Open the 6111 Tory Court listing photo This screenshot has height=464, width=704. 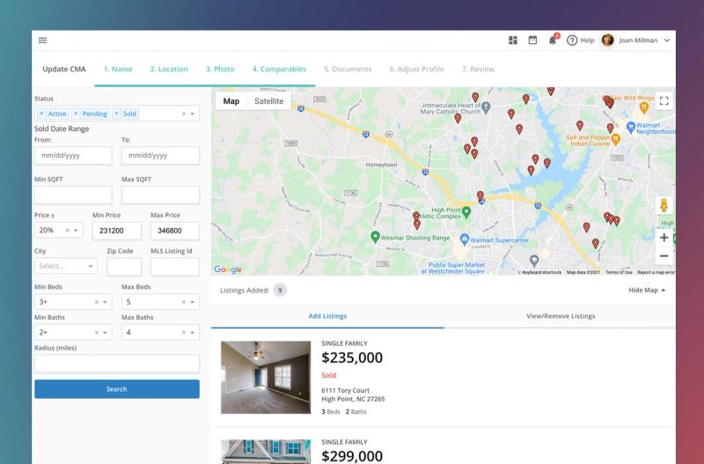coord(266,378)
